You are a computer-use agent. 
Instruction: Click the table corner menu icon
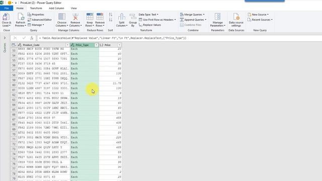pyautogui.click(x=14, y=45)
